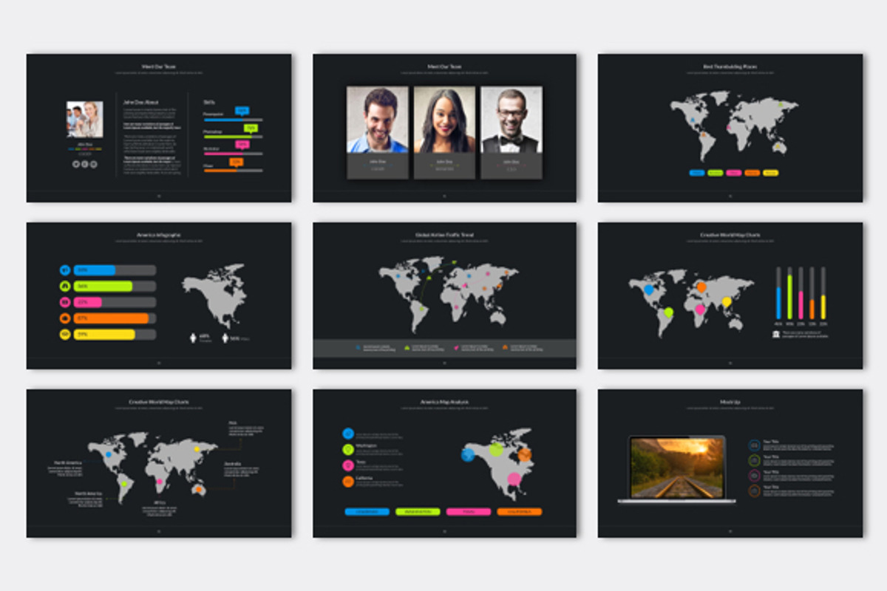This screenshot has height=591, width=887.
Task: Click the green Washington pill button
Action: pyautogui.click(x=418, y=511)
